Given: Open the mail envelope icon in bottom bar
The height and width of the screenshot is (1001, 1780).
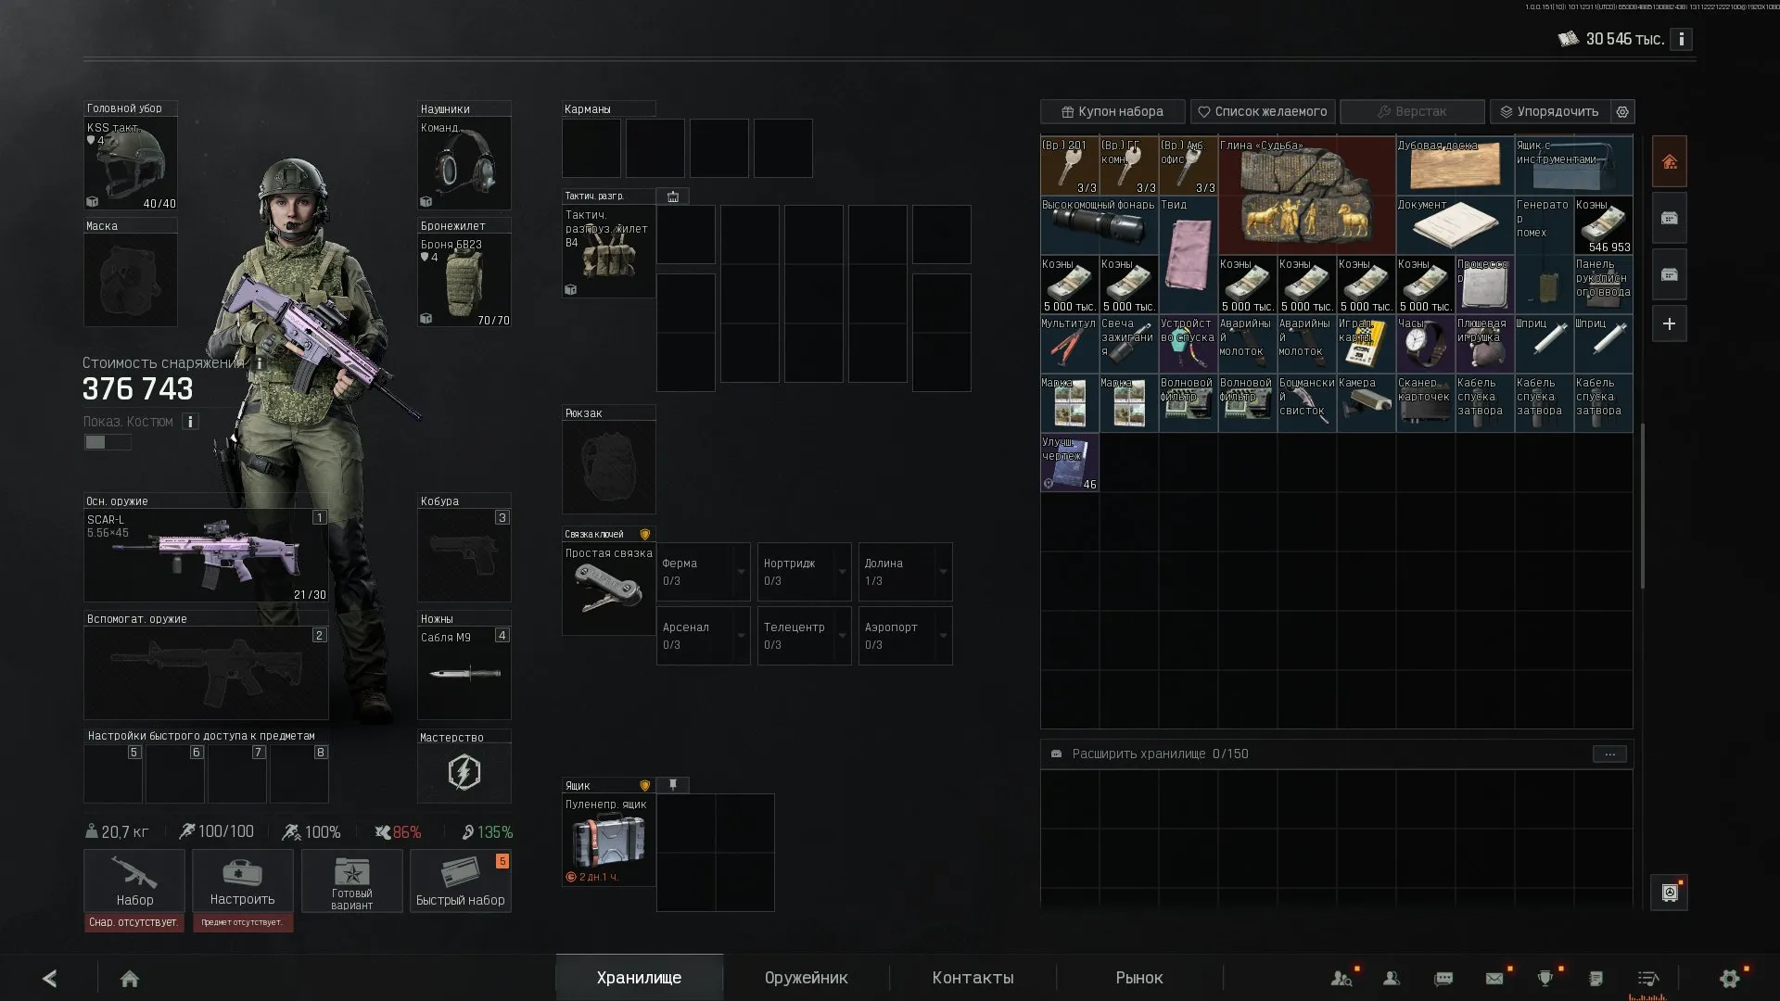Looking at the screenshot, I should tap(1494, 978).
